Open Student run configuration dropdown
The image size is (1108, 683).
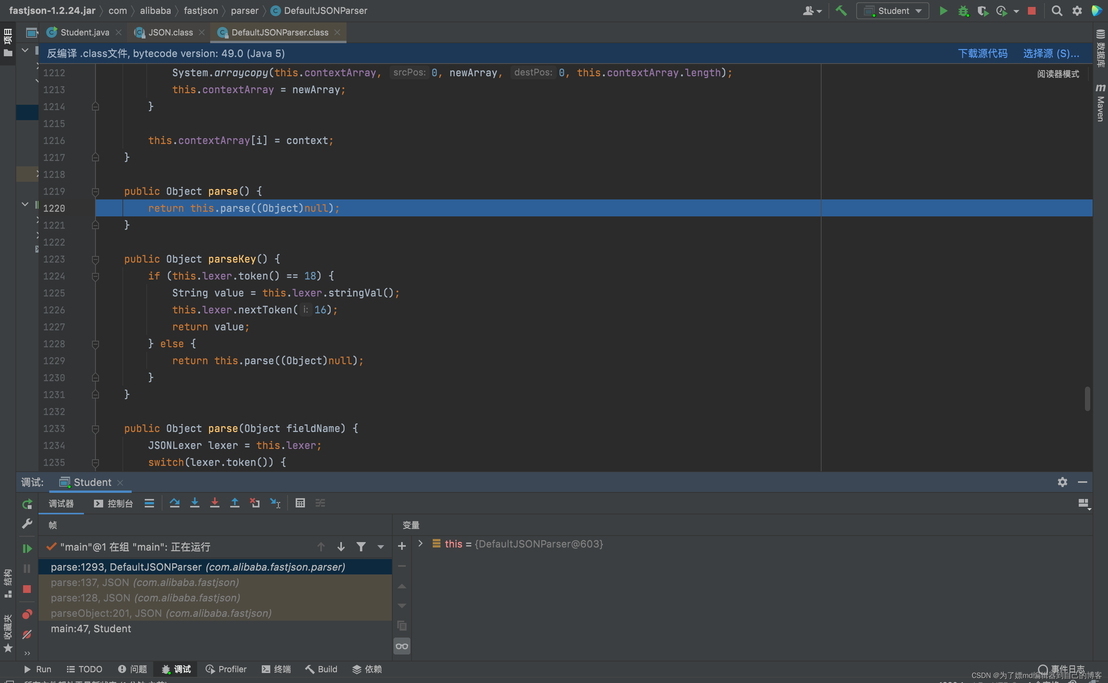click(892, 10)
